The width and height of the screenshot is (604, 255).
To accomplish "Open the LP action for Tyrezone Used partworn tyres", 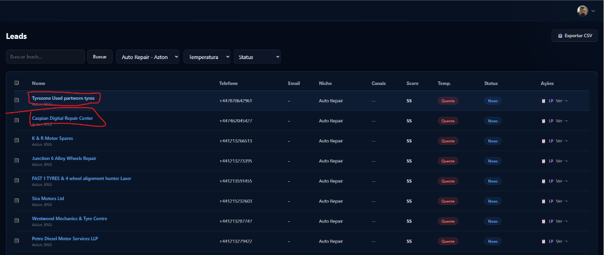I will coord(551,101).
